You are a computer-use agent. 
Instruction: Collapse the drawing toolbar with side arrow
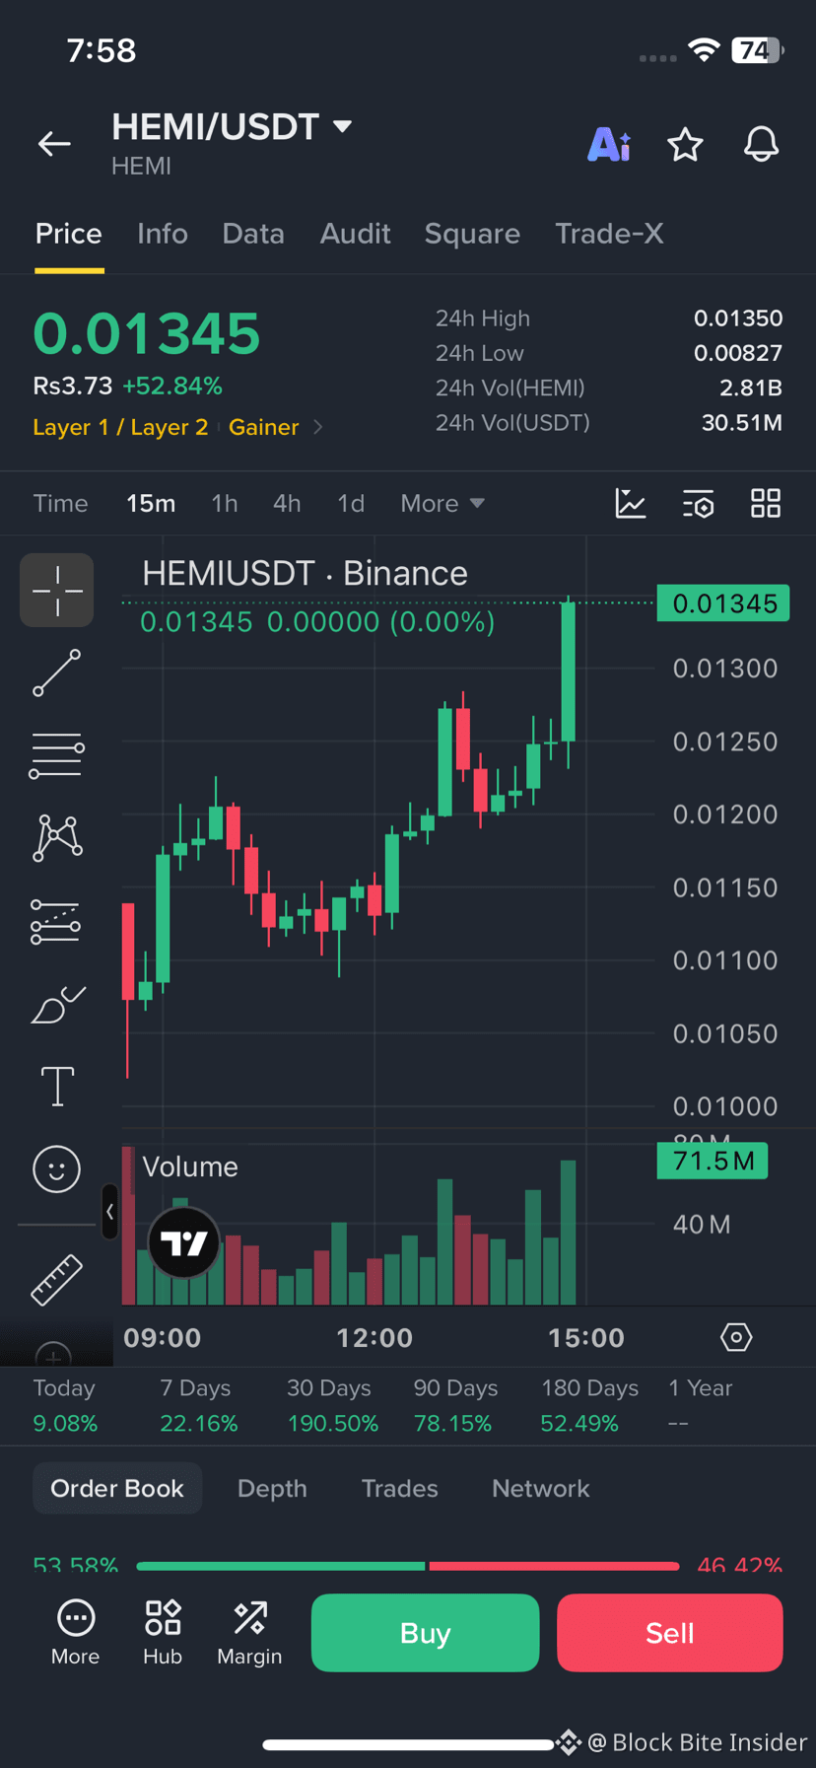click(109, 1212)
